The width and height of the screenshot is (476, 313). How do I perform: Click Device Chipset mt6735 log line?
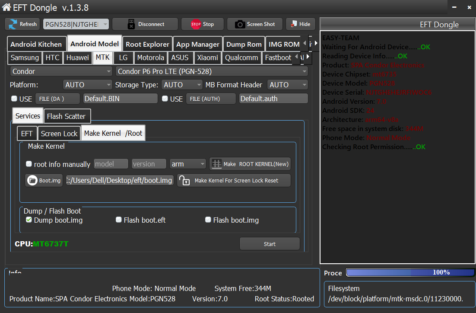click(359, 74)
